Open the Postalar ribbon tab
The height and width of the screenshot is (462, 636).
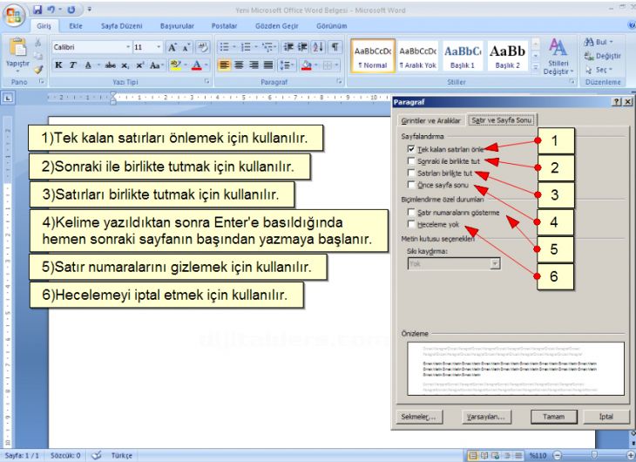(224, 26)
